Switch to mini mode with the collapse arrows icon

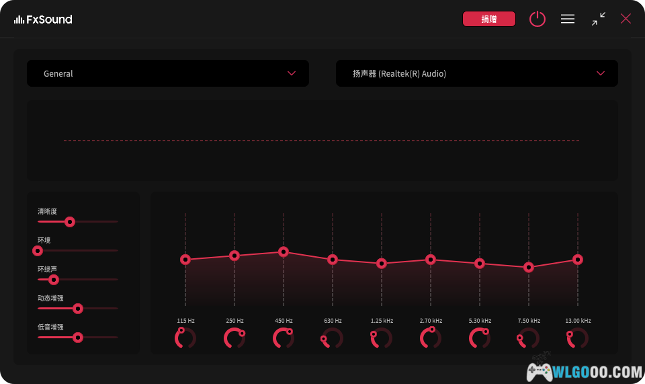598,19
